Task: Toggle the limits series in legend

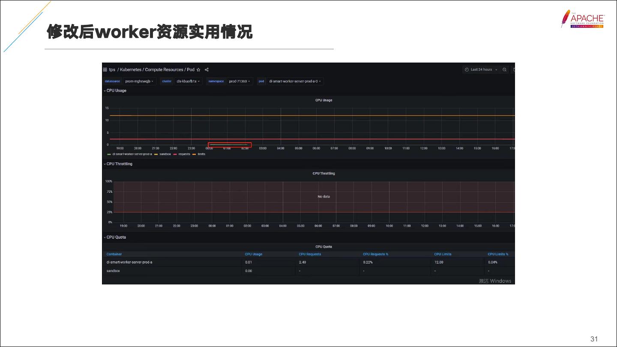Action: (x=201, y=154)
